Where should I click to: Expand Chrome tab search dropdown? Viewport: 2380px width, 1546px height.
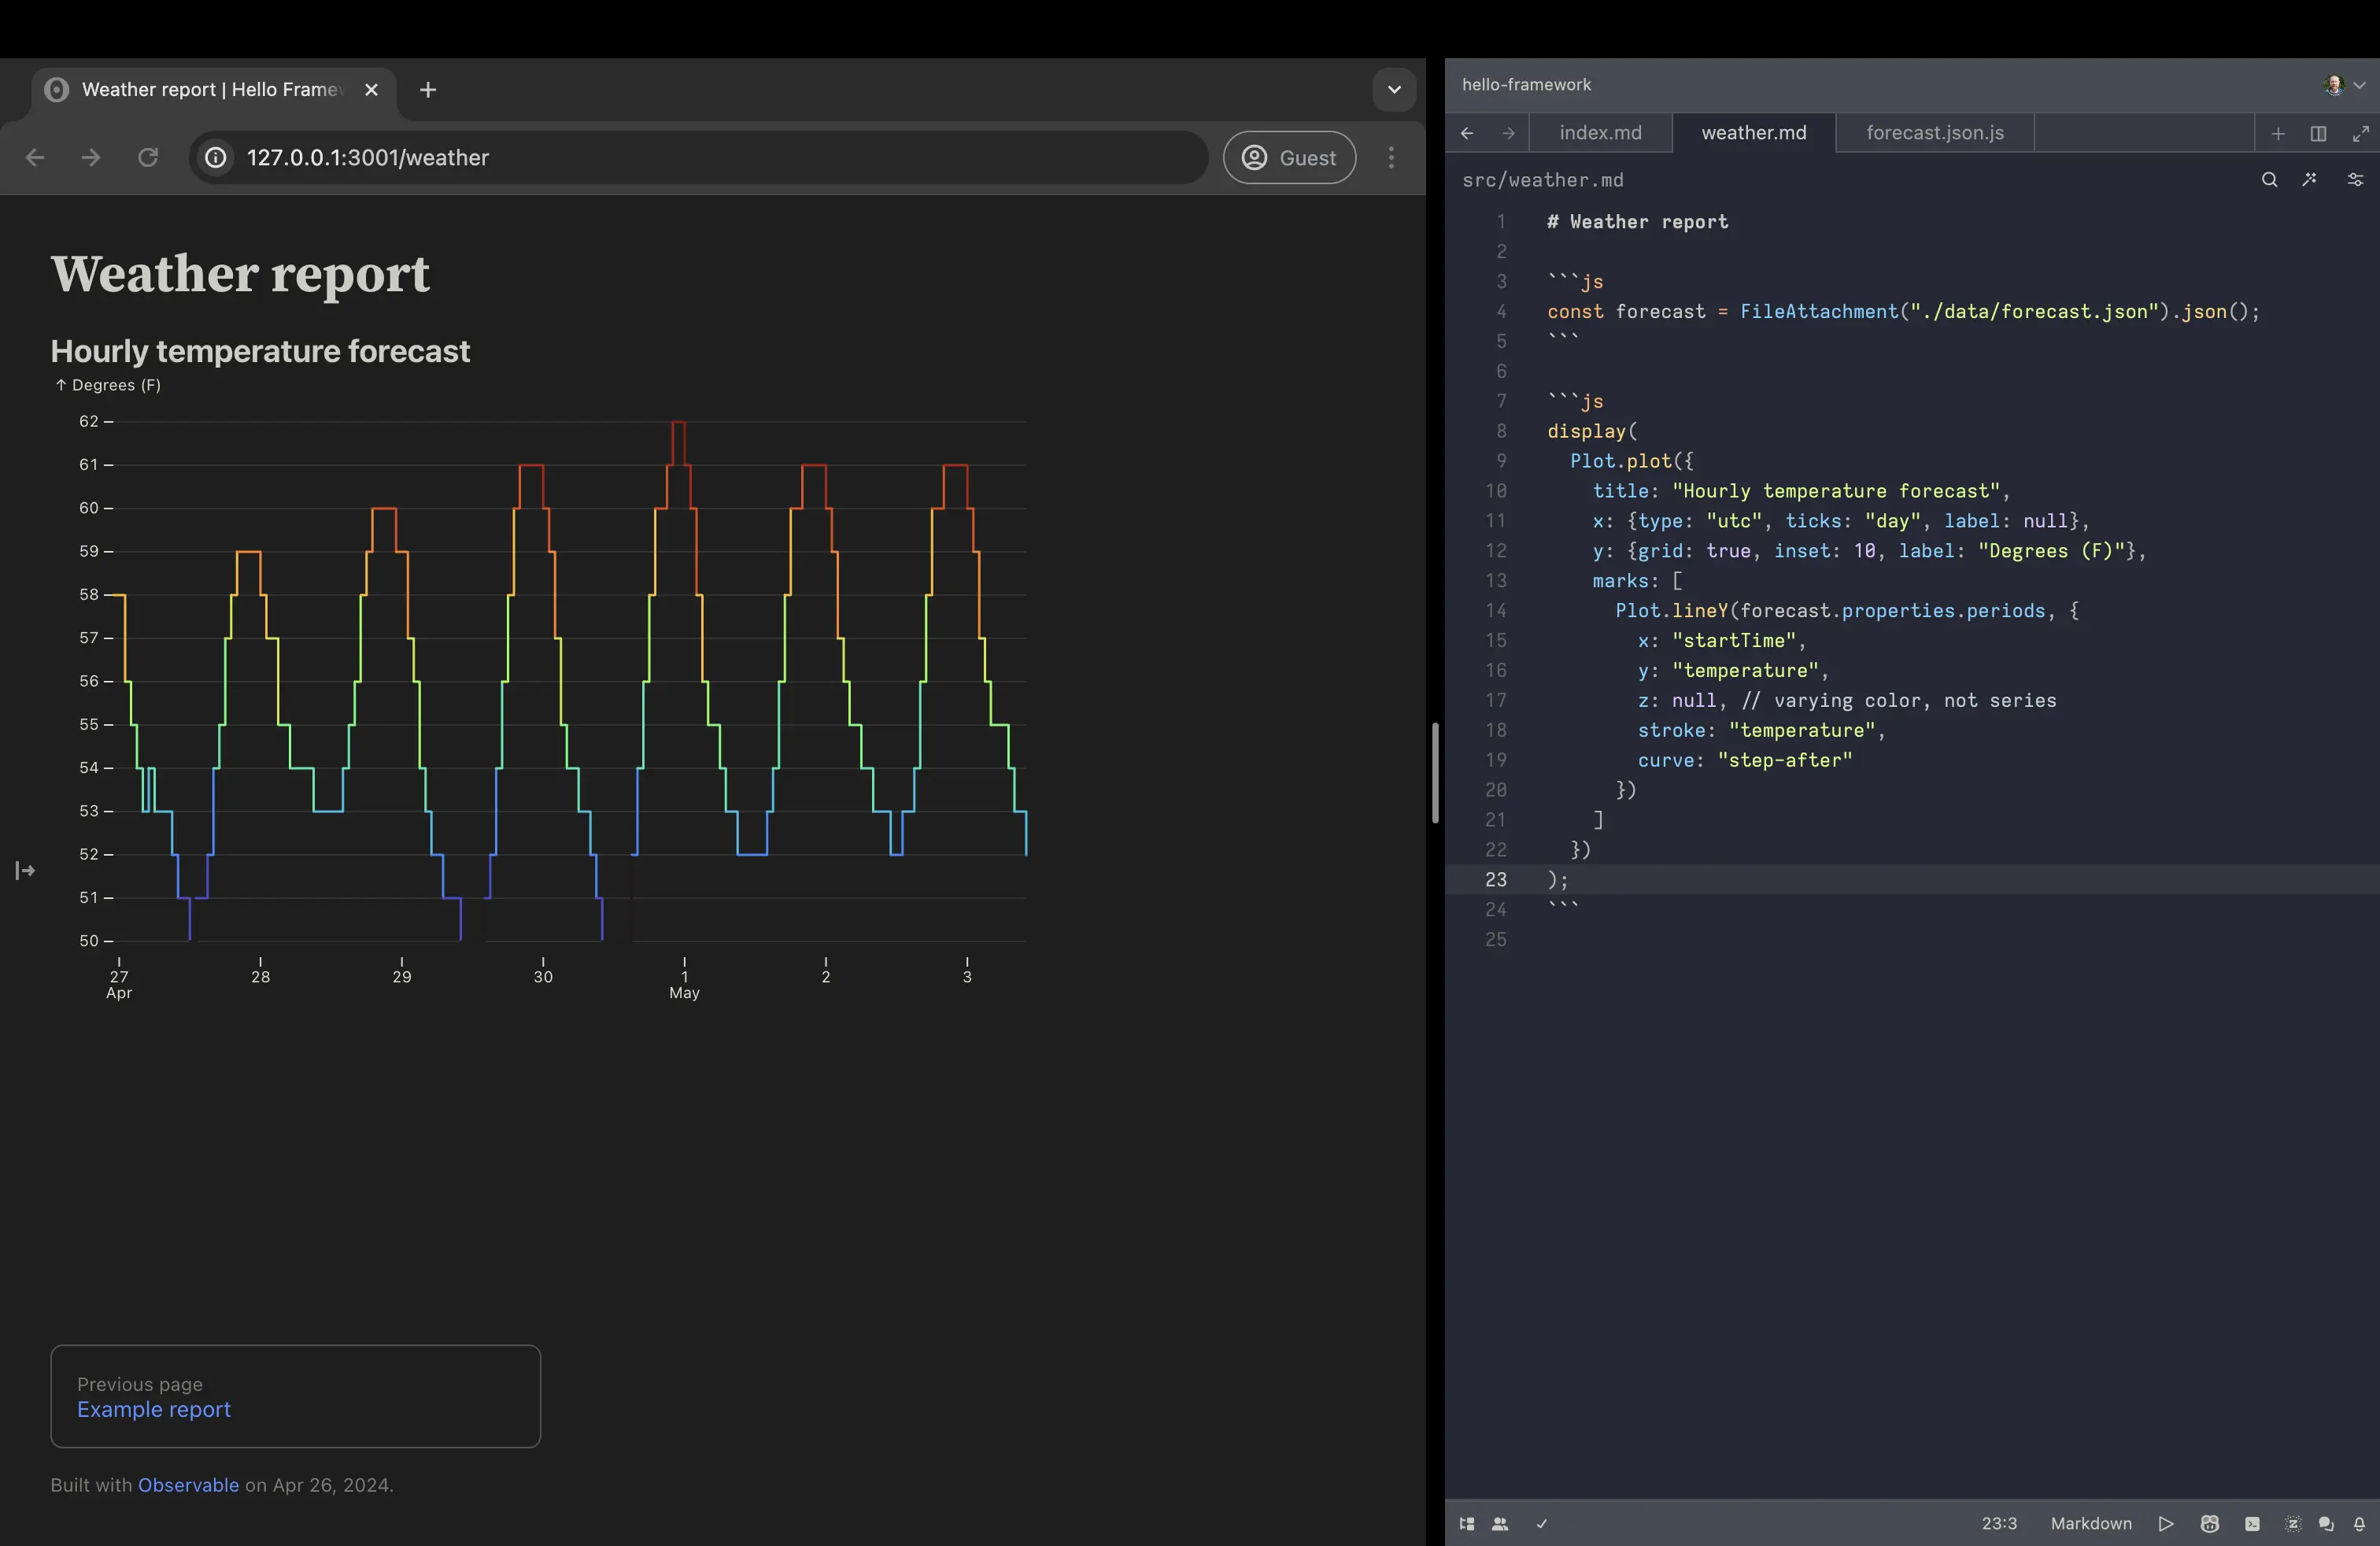1394,90
